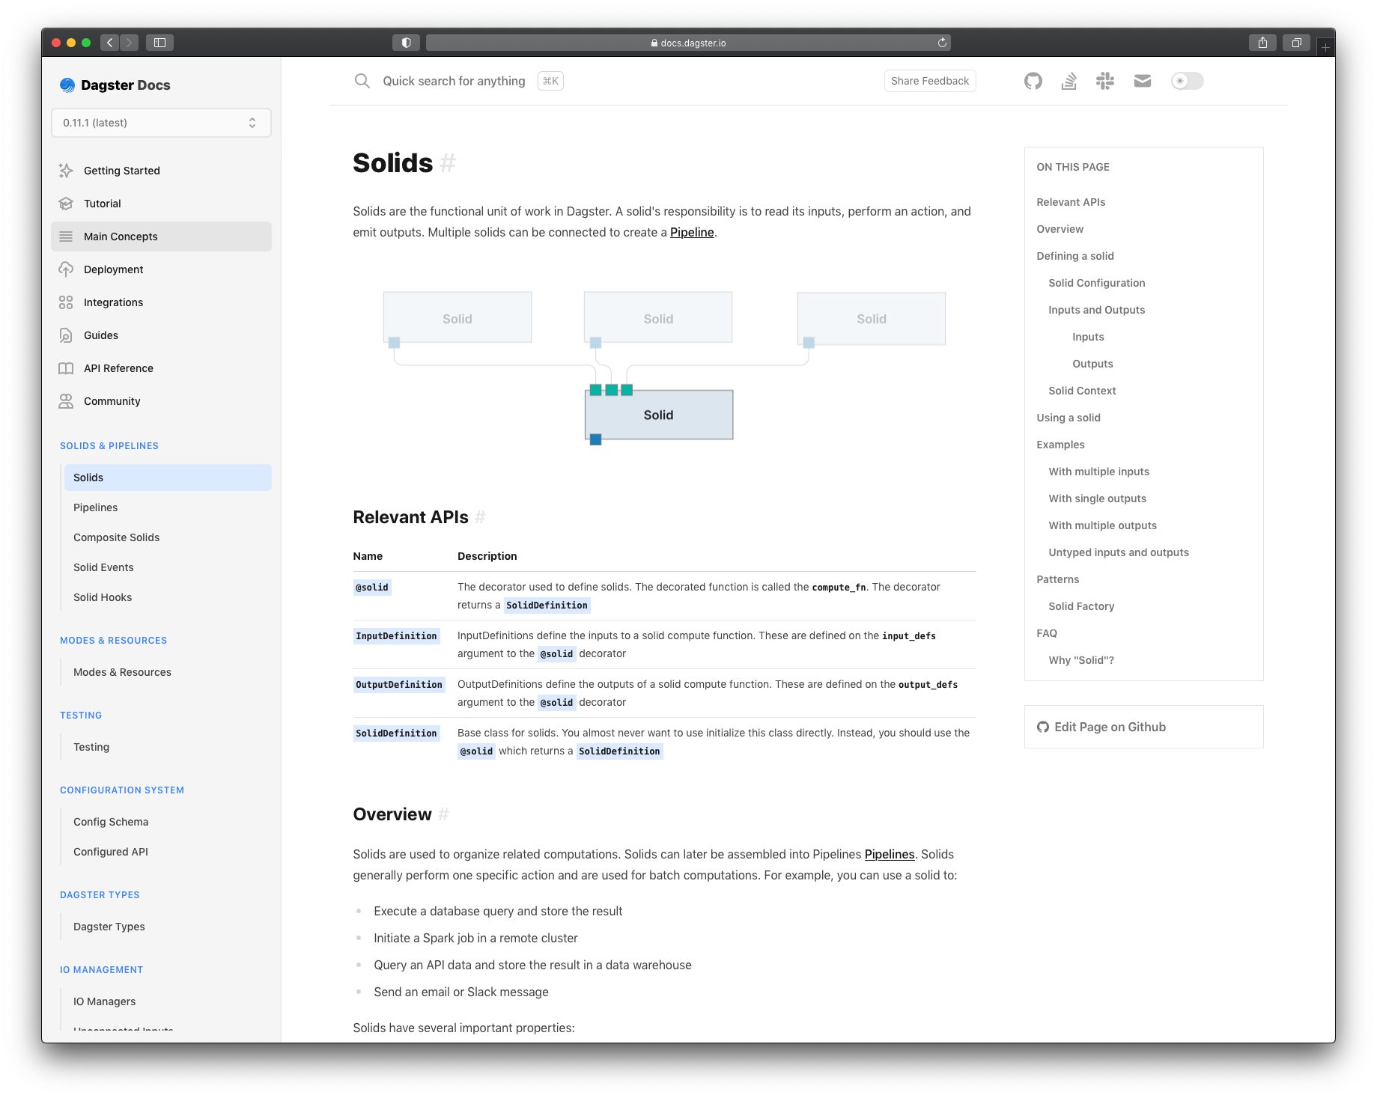Screen dimensions: 1377x1098
Task: Jump to Defining a solid in outline
Action: coord(1075,256)
